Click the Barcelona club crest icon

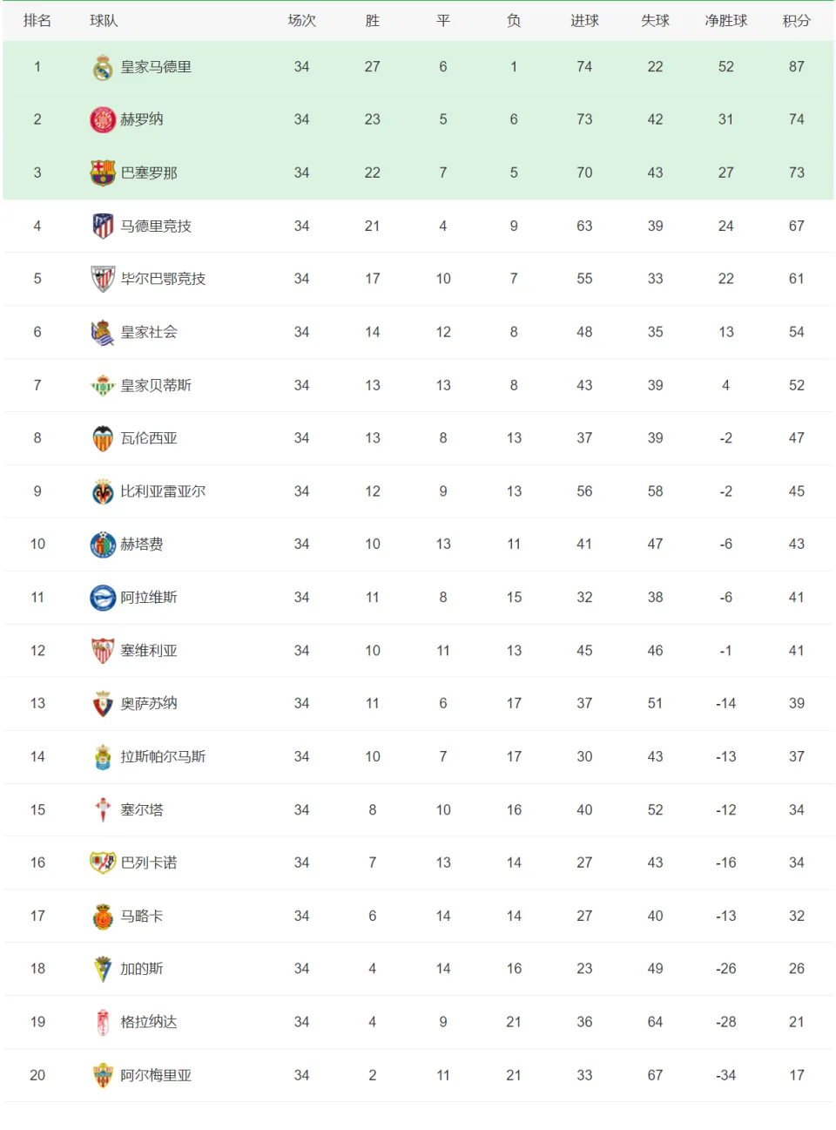103,173
